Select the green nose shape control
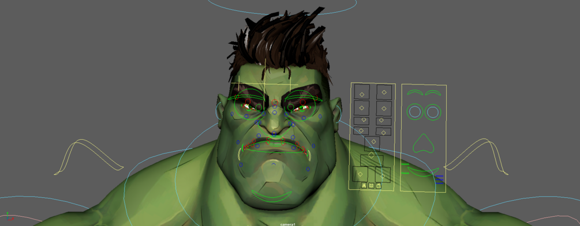The height and width of the screenshot is (226, 580). (x=424, y=144)
